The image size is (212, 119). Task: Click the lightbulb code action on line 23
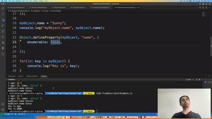[21, 41]
